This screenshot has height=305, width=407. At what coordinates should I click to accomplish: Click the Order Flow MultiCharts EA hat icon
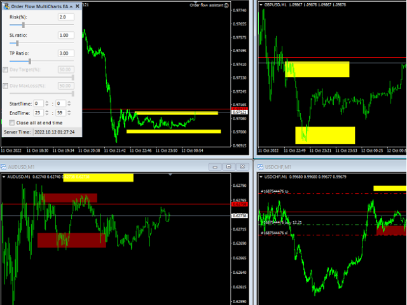[6, 6]
